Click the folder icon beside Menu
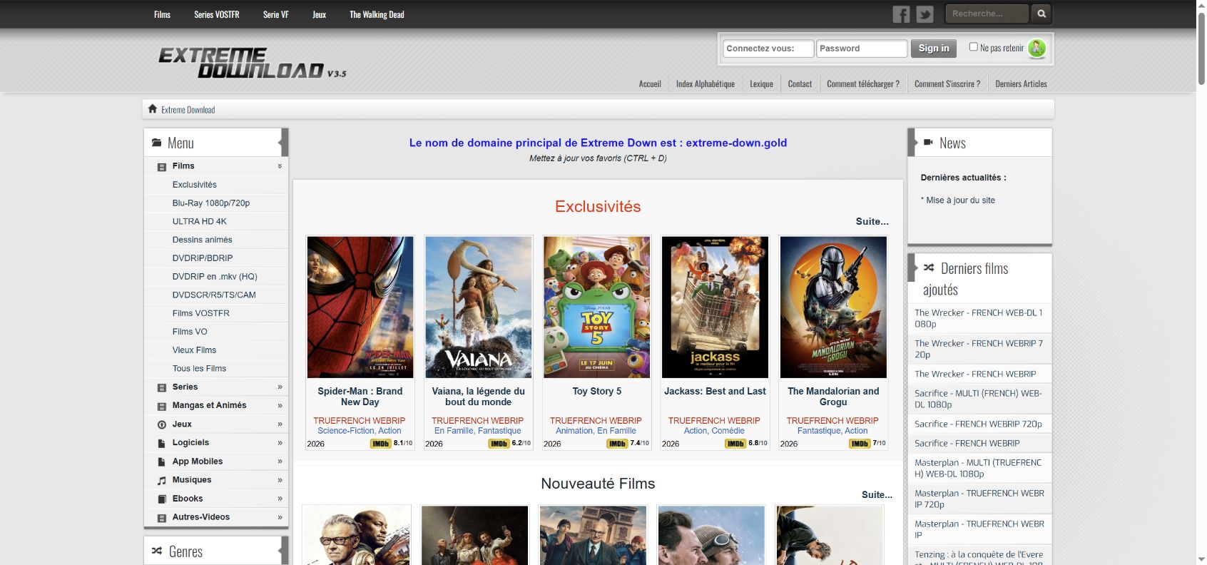Viewport: 1207px width, 565px height. click(156, 143)
